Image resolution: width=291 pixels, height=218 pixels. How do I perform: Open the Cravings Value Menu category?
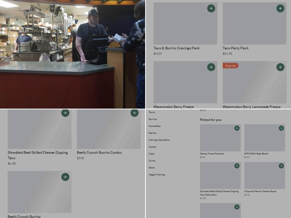click(159, 140)
